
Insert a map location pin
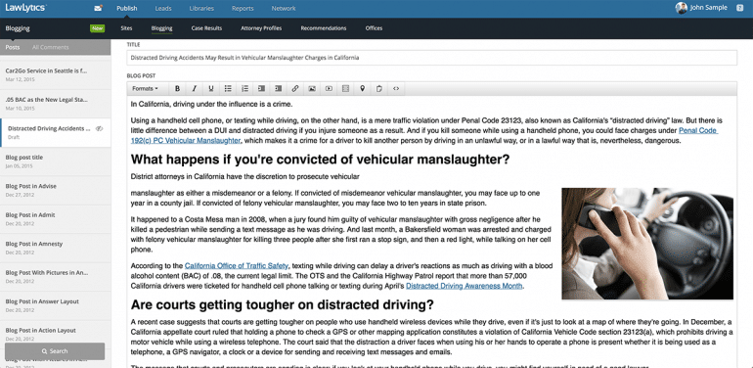point(363,88)
